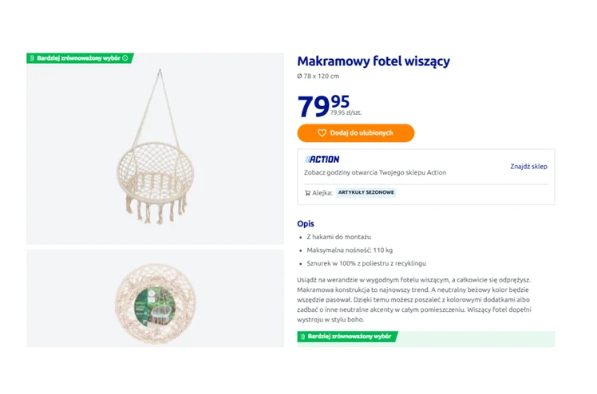The width and height of the screenshot is (597, 394).
Task: Click the heart icon in the favorites button
Action: pos(322,133)
